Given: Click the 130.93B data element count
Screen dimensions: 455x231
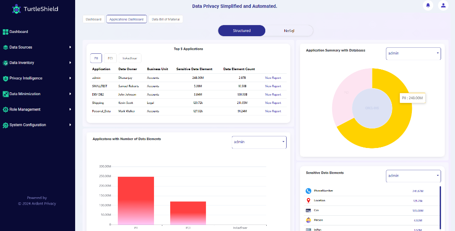Looking at the screenshot, I should coord(242,95).
